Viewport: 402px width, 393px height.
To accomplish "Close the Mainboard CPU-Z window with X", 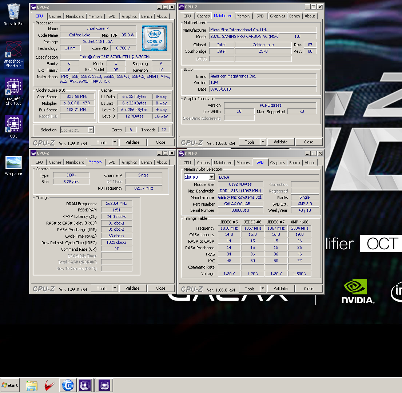I will click(x=320, y=7).
